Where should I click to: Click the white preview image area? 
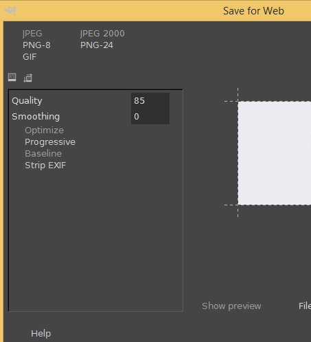tap(275, 153)
